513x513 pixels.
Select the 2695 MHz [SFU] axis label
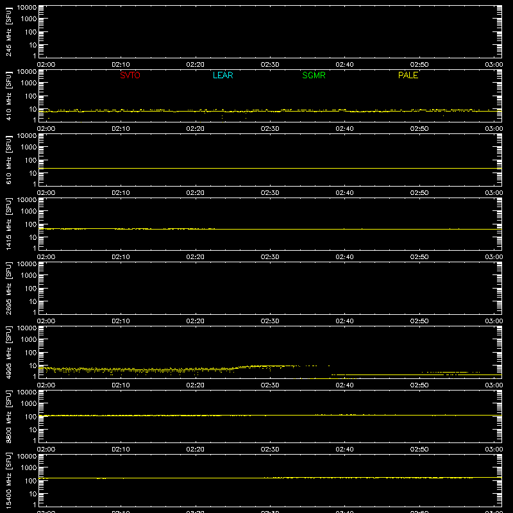[x=8, y=288]
